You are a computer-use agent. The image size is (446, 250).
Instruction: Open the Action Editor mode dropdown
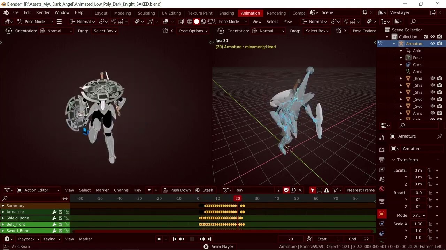tap(39, 190)
